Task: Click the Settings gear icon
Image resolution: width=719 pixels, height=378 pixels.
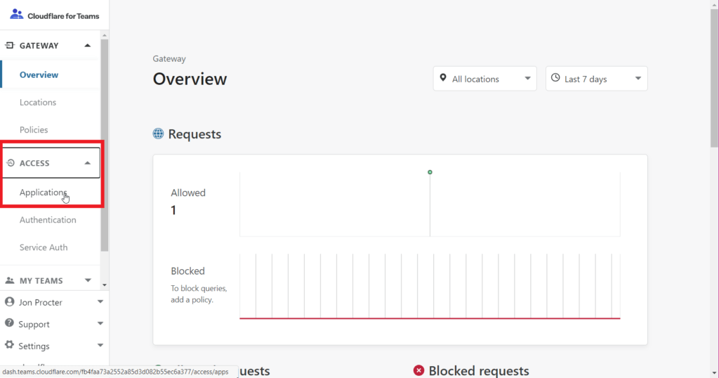Action: (9, 345)
